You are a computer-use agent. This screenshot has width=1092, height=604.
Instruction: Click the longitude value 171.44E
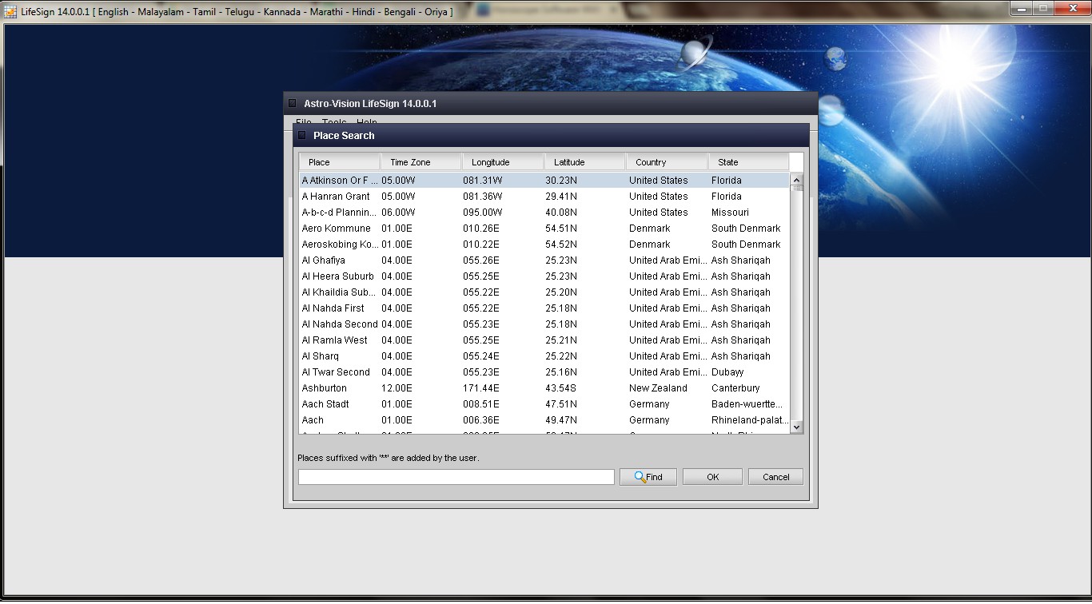tap(481, 388)
